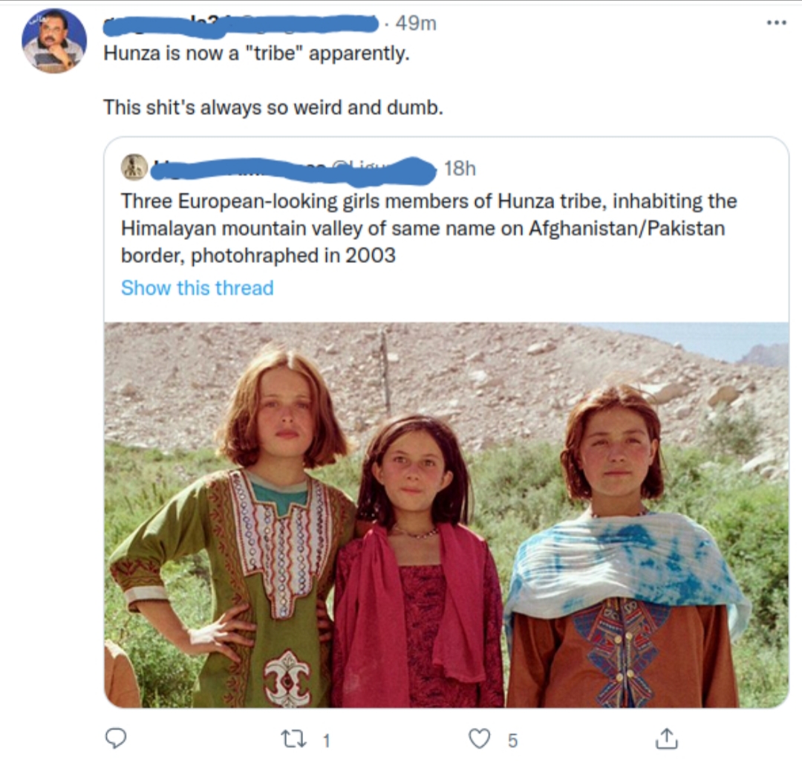Open the quoted tweet's photo of three girls
Image resolution: width=802 pixels, height=766 pixels.
[x=446, y=514]
